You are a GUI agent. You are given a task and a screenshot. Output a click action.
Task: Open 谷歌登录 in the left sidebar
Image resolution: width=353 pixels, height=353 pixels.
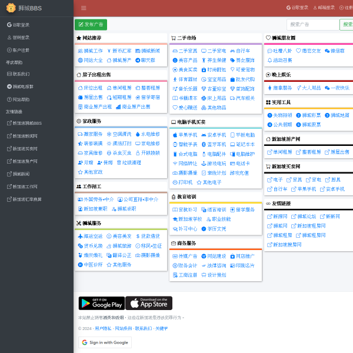point(21,25)
